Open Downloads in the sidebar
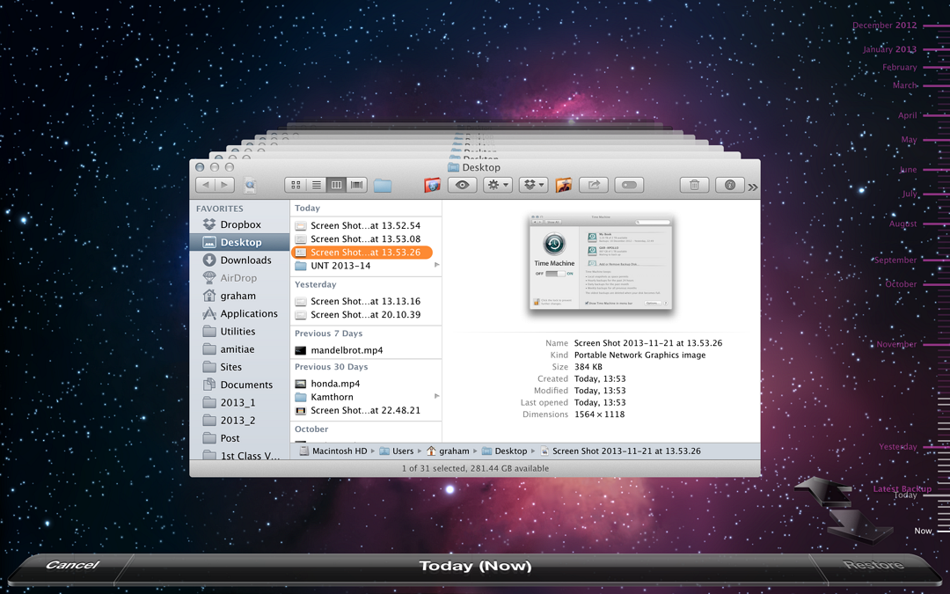Viewport: 950px width, 594px height. (239, 260)
